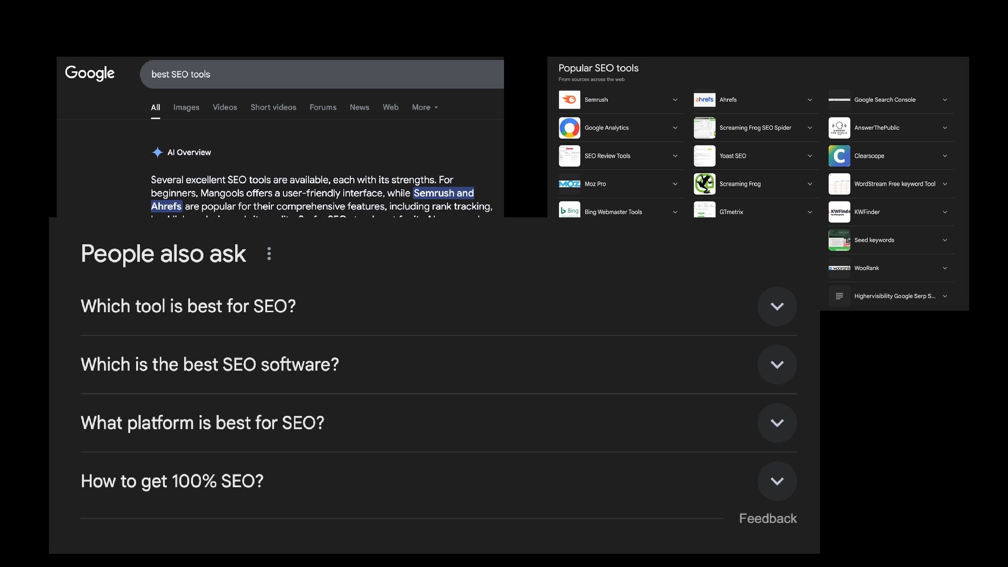
Task: Expand the Ahrefs row chevron
Action: click(810, 100)
